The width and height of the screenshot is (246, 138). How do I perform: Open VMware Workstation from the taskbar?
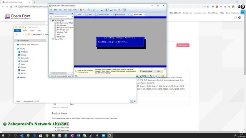coord(110,135)
